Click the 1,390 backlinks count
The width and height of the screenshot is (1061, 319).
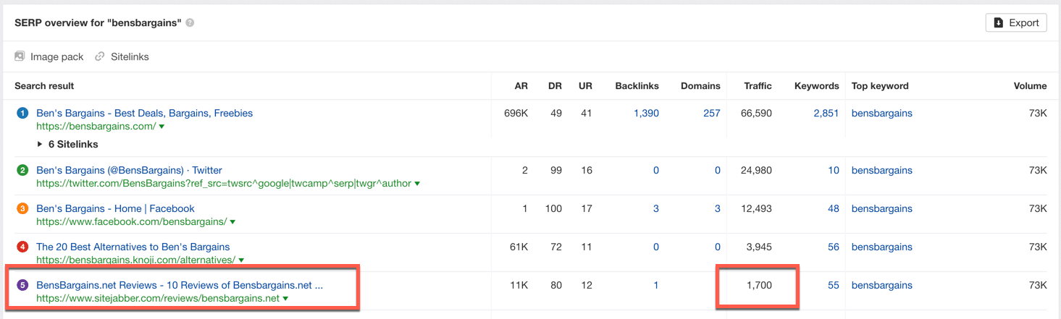click(x=646, y=114)
